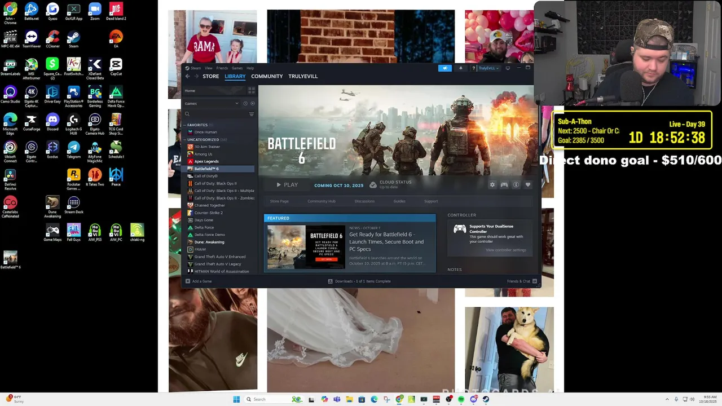Open the TRULYEVILL profile tab
722x406 pixels.
point(303,76)
